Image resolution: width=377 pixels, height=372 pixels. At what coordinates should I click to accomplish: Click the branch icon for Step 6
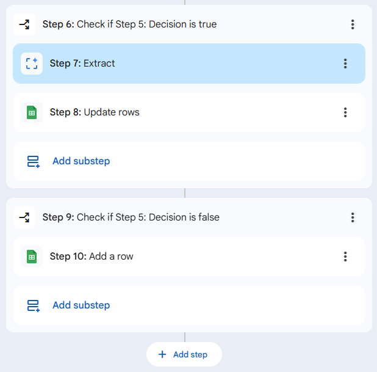pos(24,24)
